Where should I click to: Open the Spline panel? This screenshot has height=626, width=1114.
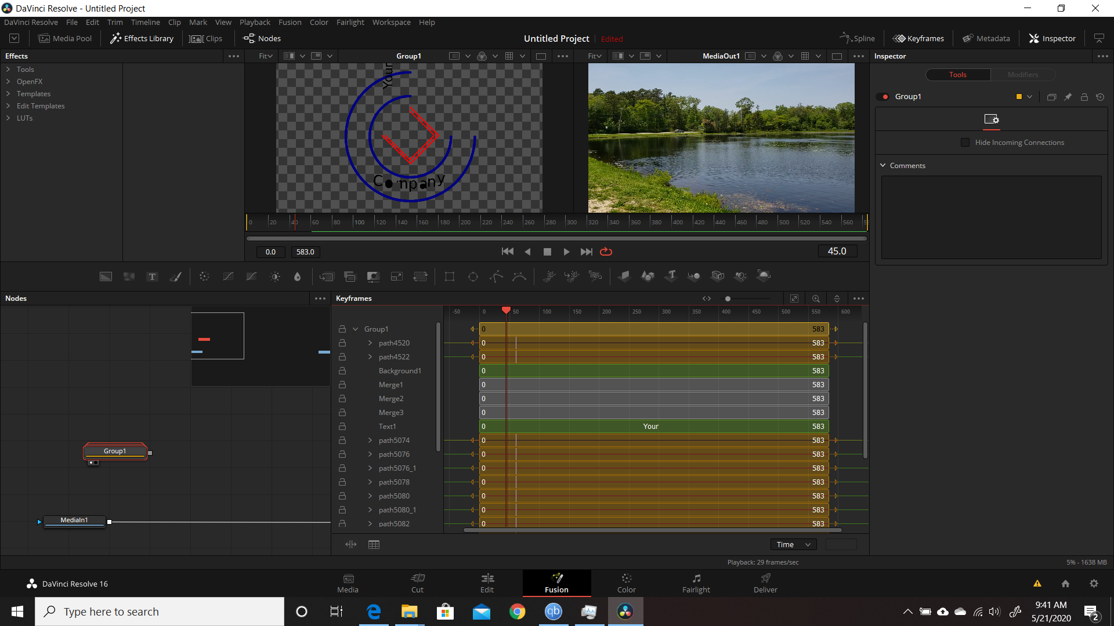(858, 39)
